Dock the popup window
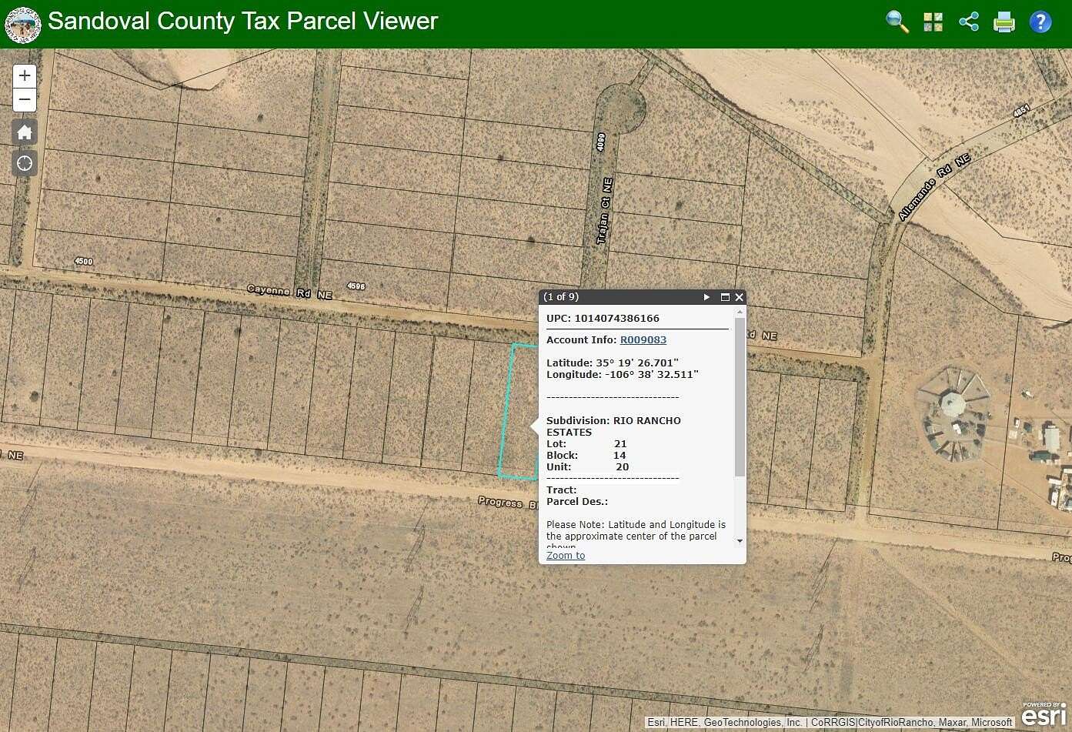 tap(723, 296)
